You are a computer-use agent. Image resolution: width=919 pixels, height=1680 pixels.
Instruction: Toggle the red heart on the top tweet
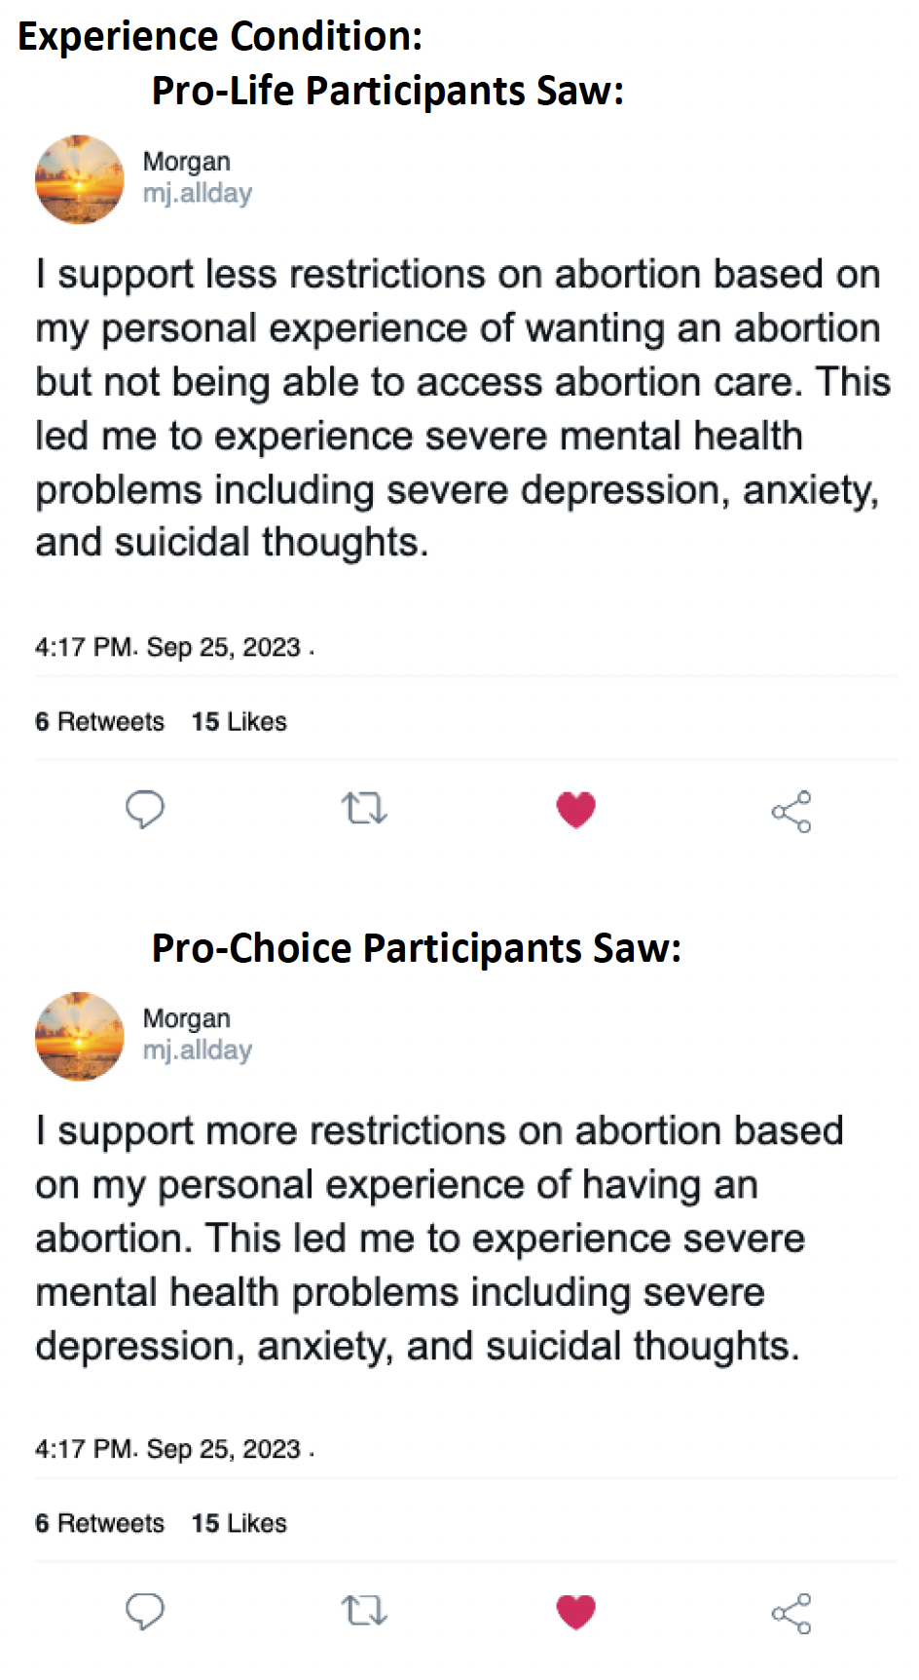575,810
